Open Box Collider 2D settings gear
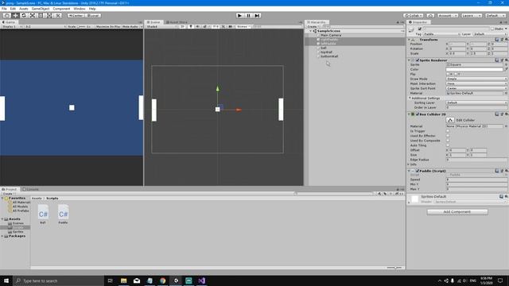509x286 pixels. tap(506, 114)
